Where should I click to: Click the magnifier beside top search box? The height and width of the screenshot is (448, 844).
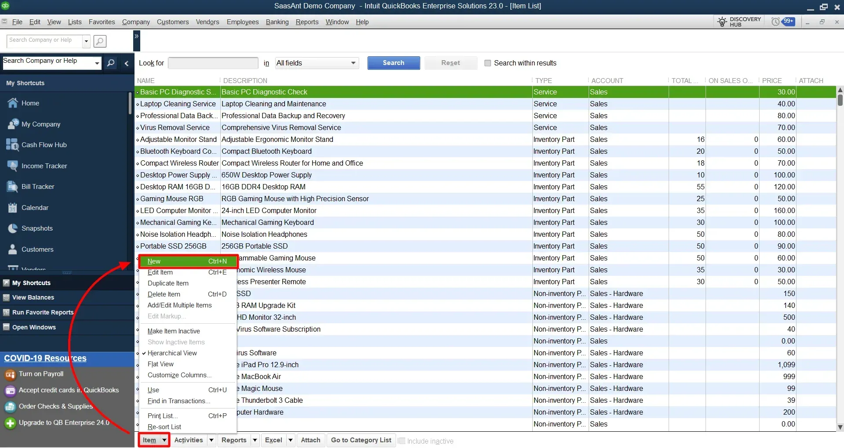point(100,41)
